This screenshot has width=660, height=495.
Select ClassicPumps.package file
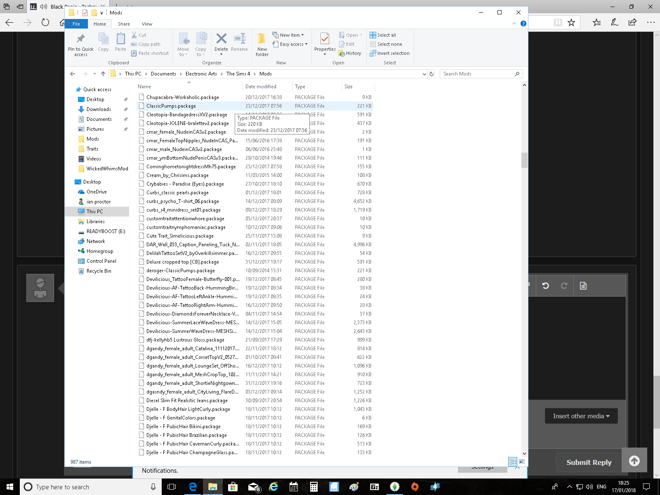255,106
